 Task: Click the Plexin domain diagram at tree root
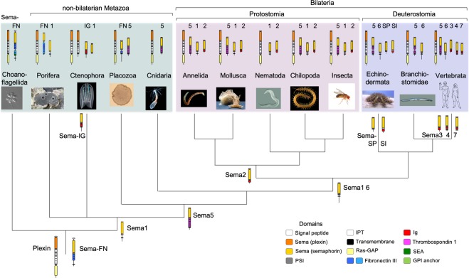point(56,257)
